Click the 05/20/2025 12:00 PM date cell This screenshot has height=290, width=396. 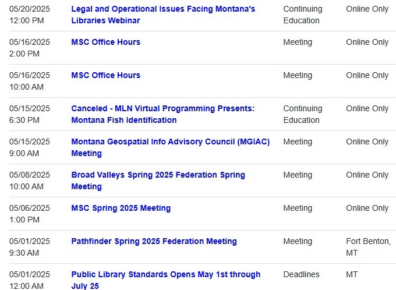coord(30,15)
